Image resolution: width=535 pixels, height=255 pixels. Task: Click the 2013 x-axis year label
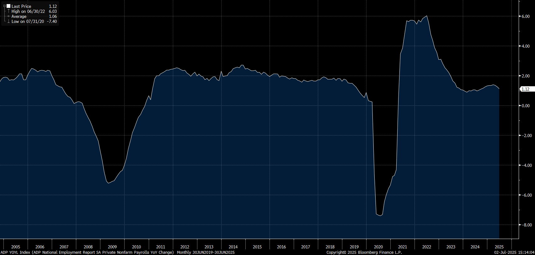tap(209, 247)
